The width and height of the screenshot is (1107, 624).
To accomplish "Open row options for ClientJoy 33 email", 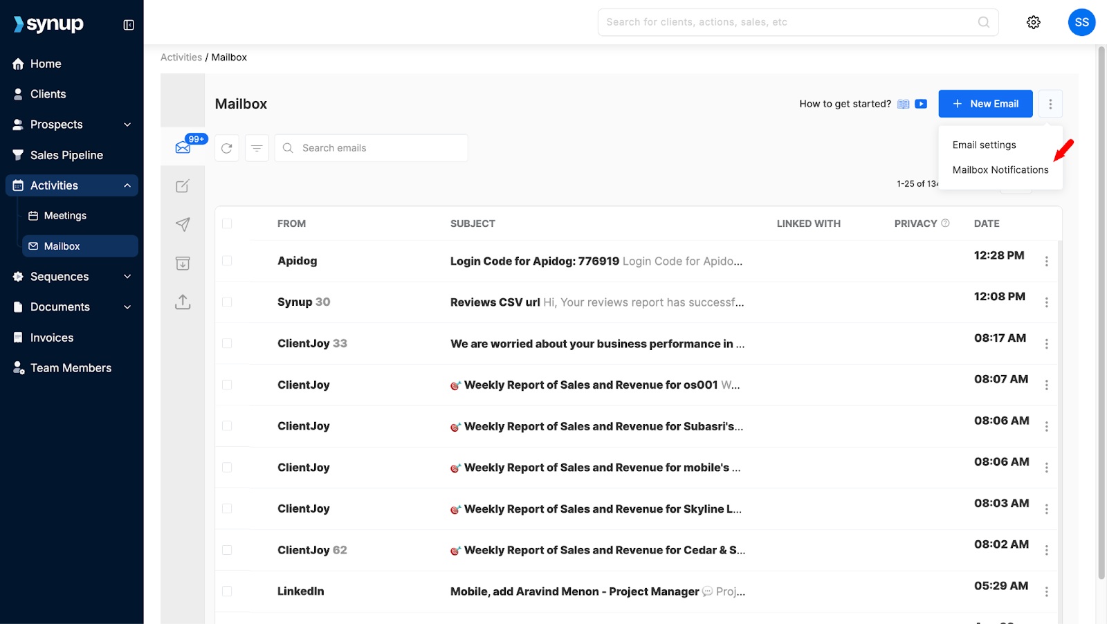I will tap(1046, 344).
